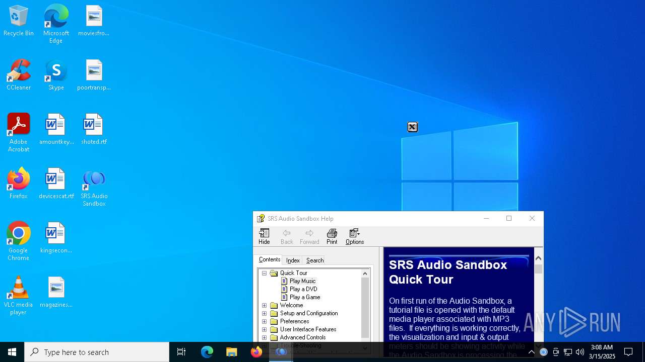Show hidden system tray icons
This screenshot has height=362, width=645.
[x=531, y=352]
